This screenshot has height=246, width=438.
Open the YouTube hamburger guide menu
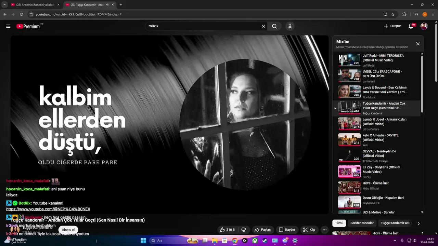click(x=8, y=26)
